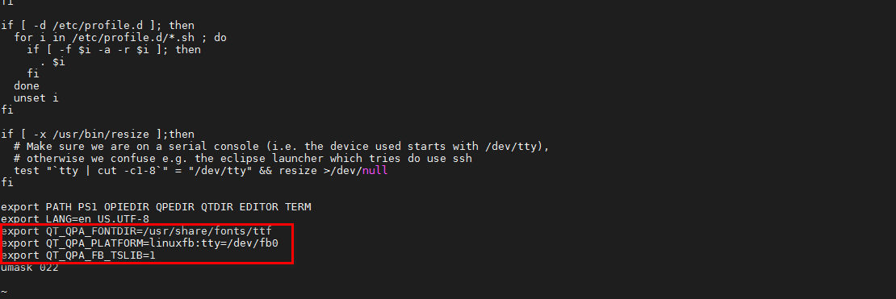Click the 'export PATH PS1 OPIEDIR' line
The height and width of the screenshot is (299, 896).
pyautogui.click(x=156, y=206)
